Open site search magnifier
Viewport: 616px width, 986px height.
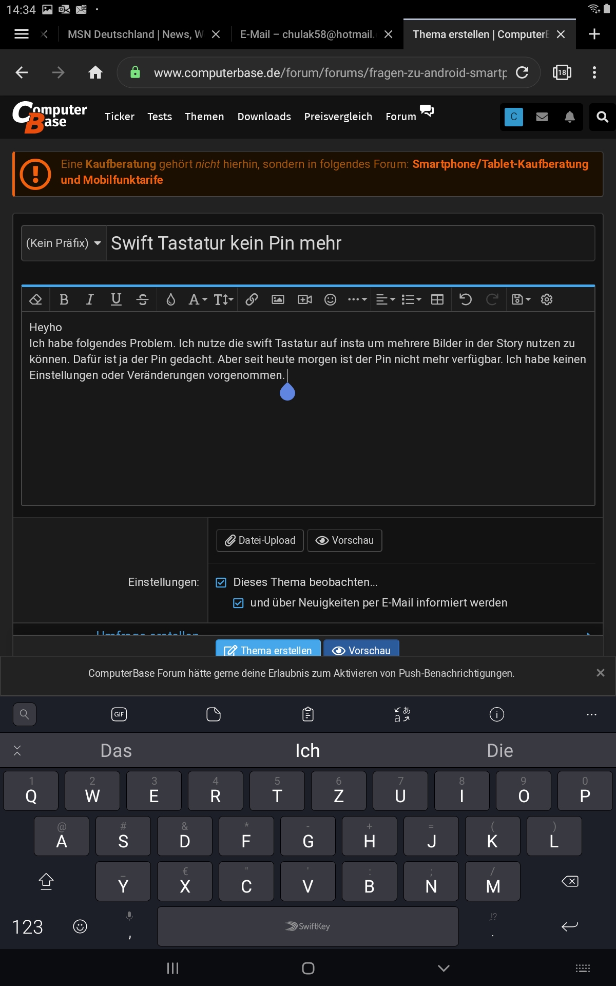pos(602,117)
